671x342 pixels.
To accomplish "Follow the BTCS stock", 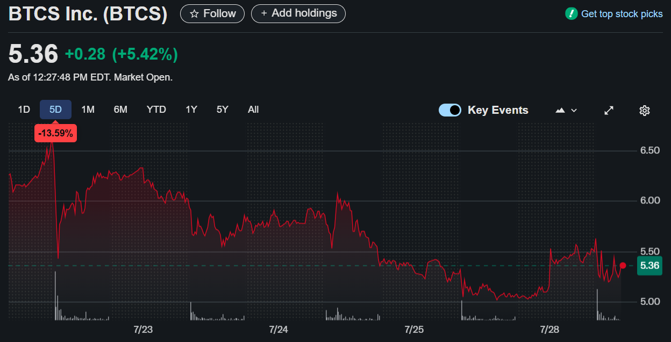I will pyautogui.click(x=212, y=14).
